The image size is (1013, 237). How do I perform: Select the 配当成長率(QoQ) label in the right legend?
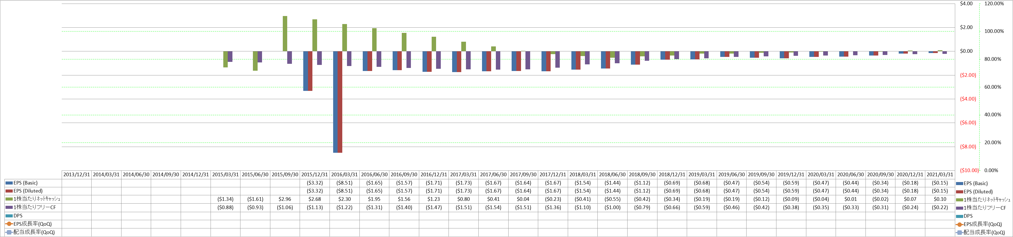tap(984, 233)
